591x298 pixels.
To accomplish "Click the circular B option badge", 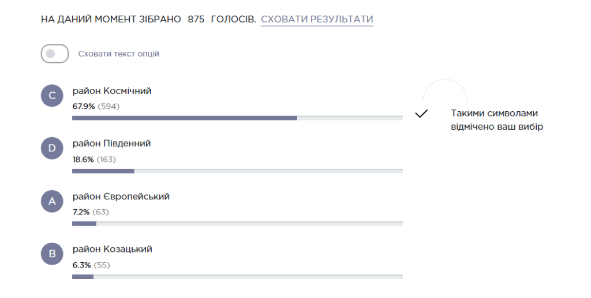I will pyautogui.click(x=52, y=254).
